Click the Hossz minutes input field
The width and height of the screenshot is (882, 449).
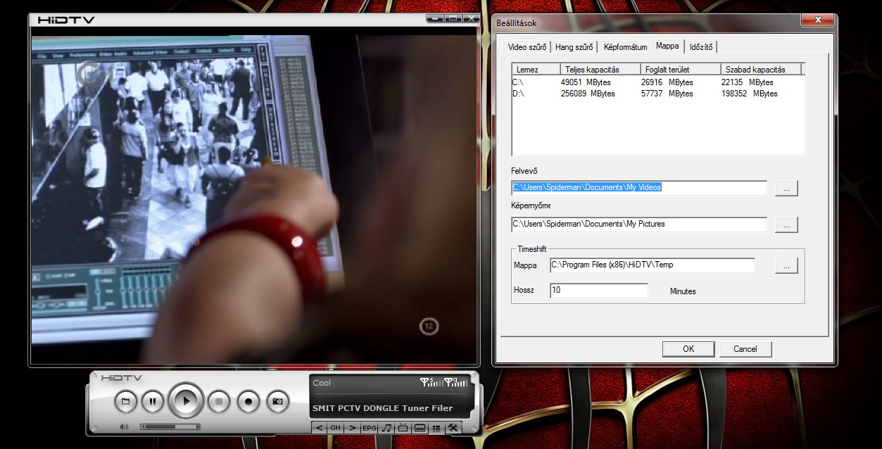[598, 291]
